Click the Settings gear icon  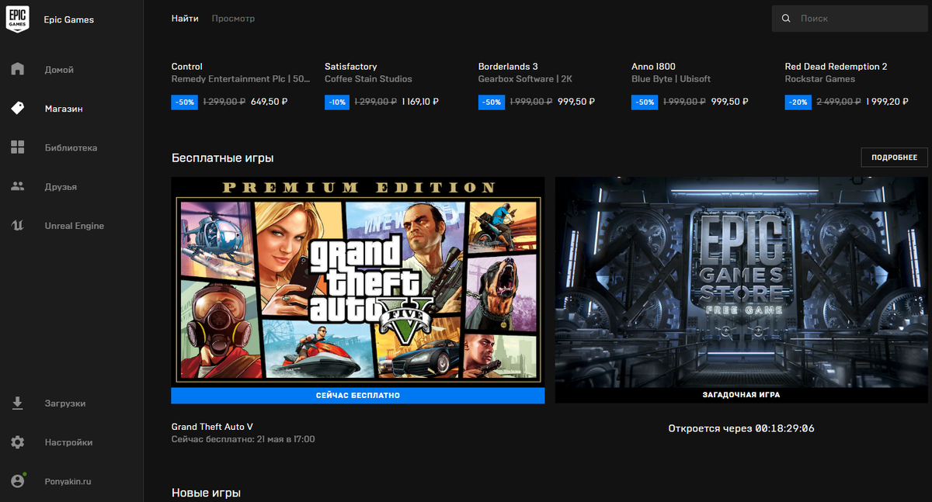(18, 442)
